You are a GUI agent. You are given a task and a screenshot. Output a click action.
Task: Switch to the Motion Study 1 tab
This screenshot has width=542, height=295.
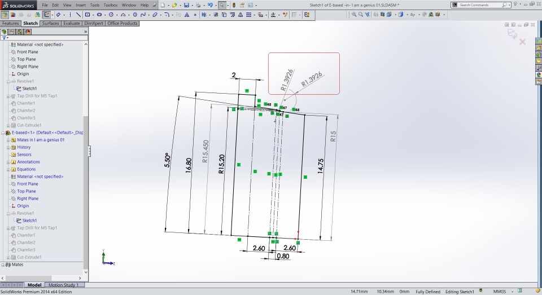click(x=63, y=285)
